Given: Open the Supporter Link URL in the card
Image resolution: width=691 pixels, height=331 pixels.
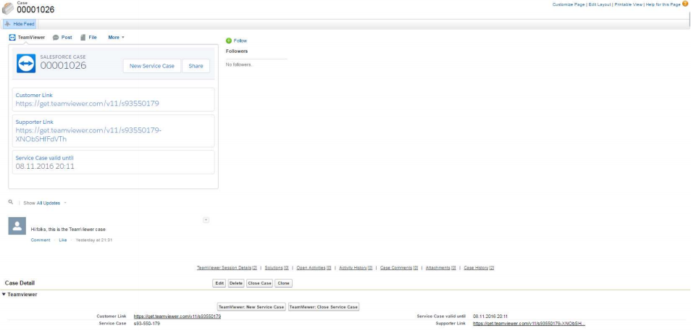Looking at the screenshot, I should tap(88, 135).
